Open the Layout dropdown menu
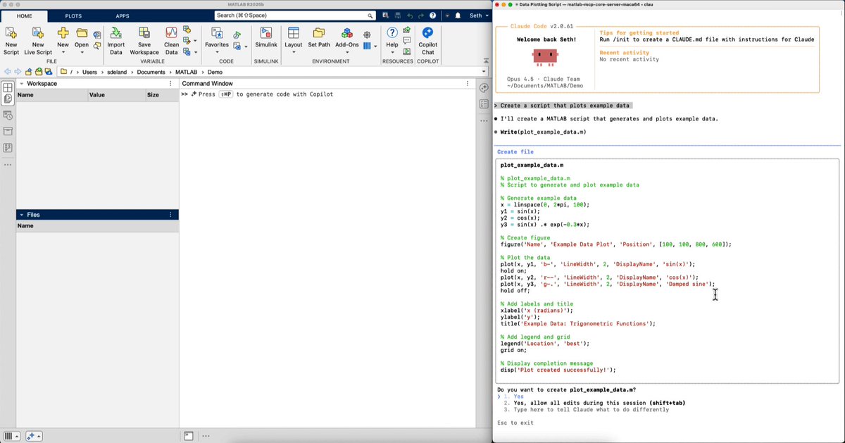845x443 pixels. (x=294, y=41)
